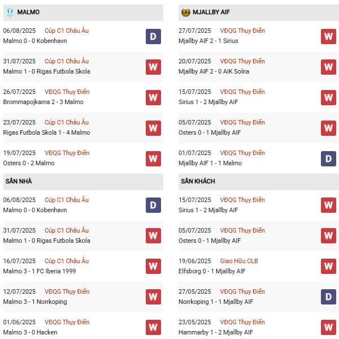Click the W badge for Hammarby 1-2 Mjallby AIF
The height and width of the screenshot is (339, 339).
(x=328, y=327)
